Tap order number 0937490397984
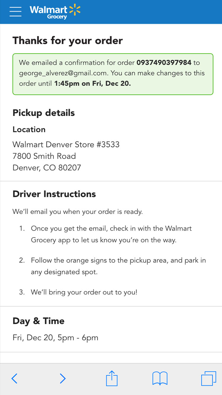Viewport: 222px width, 395px height. tap(164, 63)
